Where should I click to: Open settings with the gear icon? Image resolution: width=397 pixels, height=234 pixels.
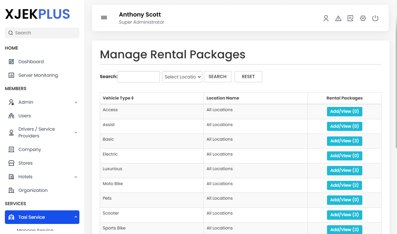pos(363,18)
